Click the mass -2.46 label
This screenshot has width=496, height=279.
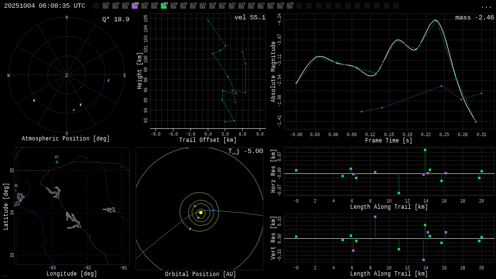pos(474,17)
